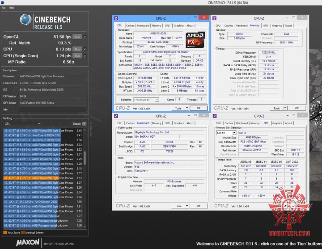Click OK in the Mainboard CPU-Z window
This screenshot has height=249, width=322.
(x=199, y=206)
